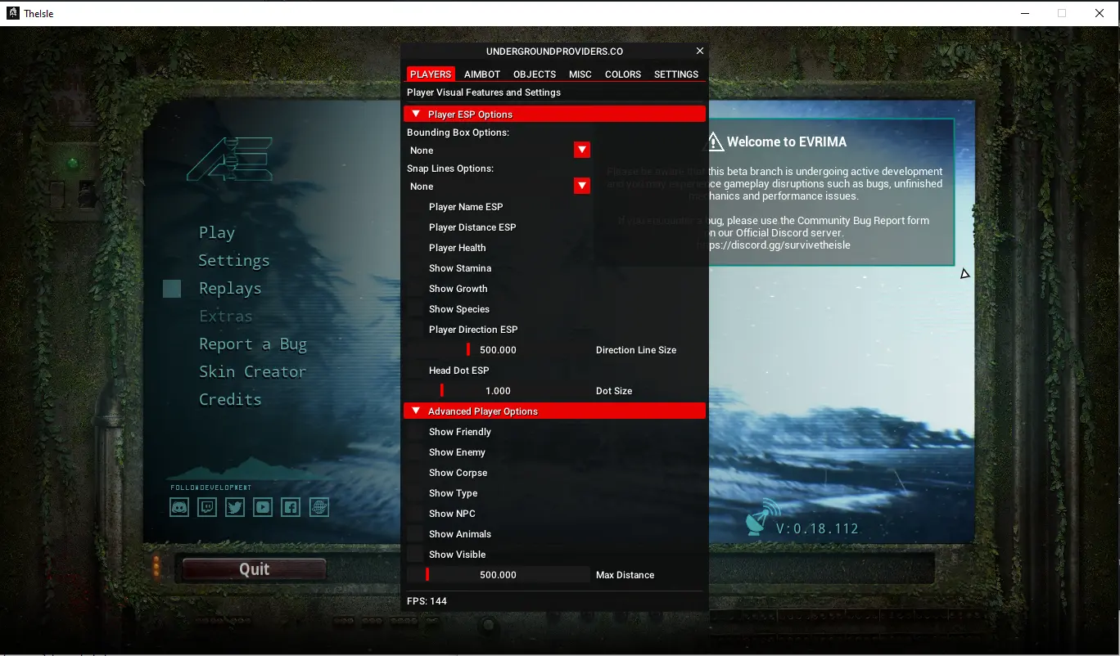Open the Discord icon under Follow Development
The width and height of the screenshot is (1120, 656).
179,507
